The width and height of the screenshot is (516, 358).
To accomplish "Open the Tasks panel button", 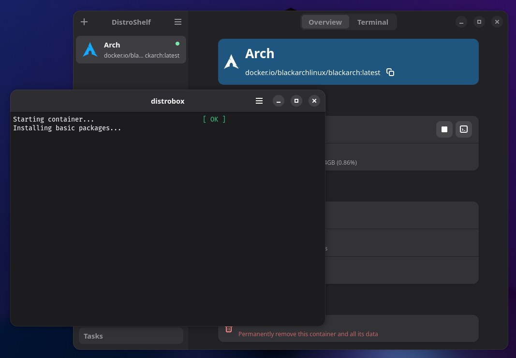I will pos(131,336).
